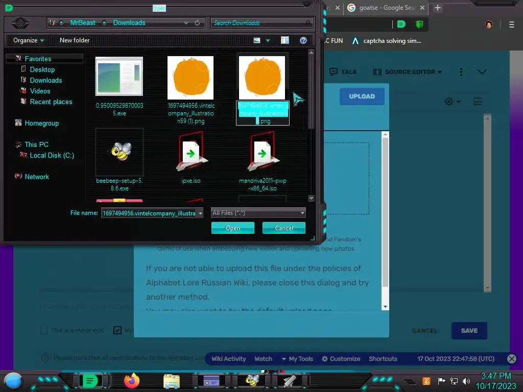Open Wiki Activity in bottom toolbar
This screenshot has width=523, height=392.
click(228, 359)
